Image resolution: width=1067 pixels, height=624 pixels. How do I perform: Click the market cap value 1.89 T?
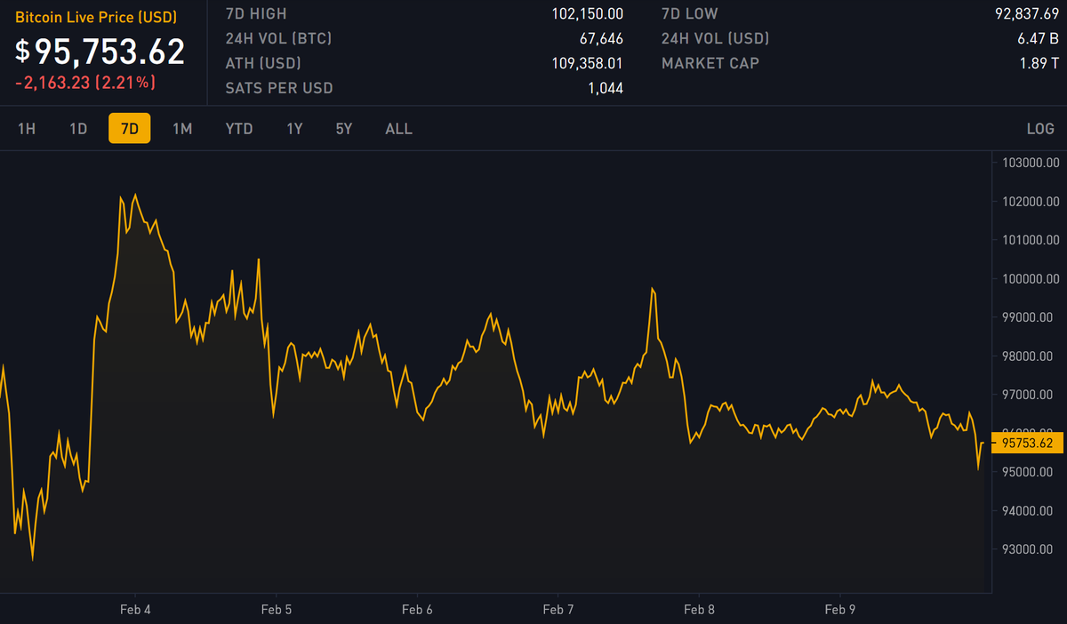click(1038, 64)
